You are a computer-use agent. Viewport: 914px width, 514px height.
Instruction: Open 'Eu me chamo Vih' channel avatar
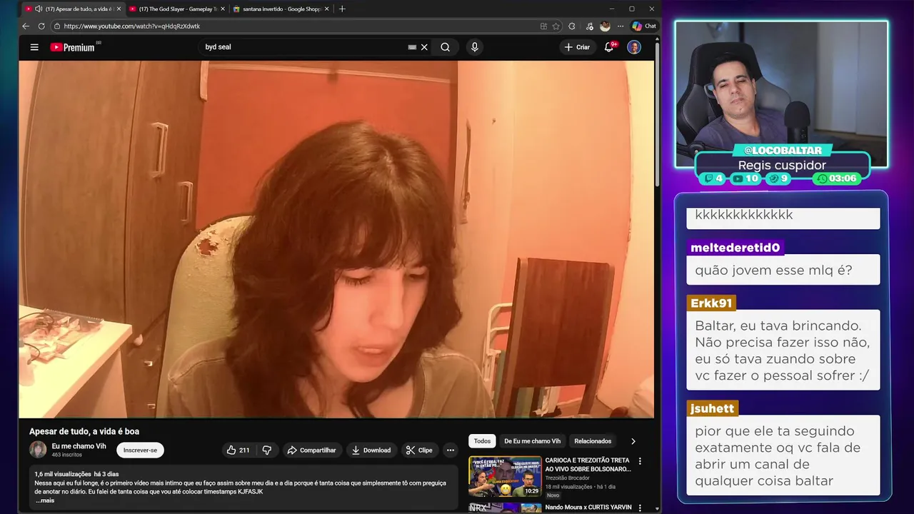[x=38, y=450]
